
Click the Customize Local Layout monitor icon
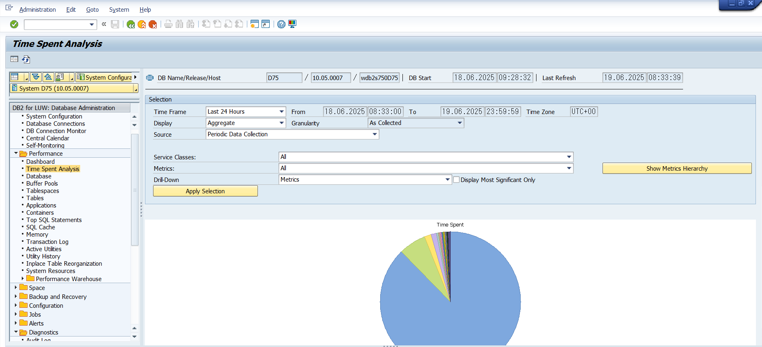(292, 24)
